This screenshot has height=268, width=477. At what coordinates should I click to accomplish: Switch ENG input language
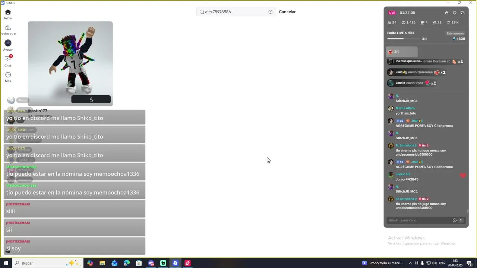(x=442, y=263)
